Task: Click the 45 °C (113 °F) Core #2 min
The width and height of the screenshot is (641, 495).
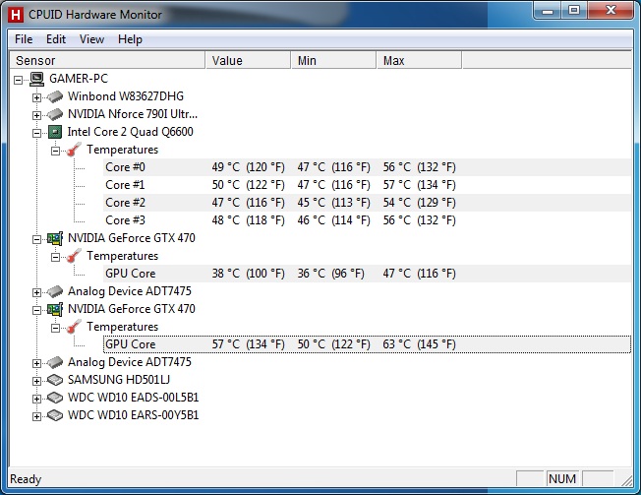Action: pos(333,203)
